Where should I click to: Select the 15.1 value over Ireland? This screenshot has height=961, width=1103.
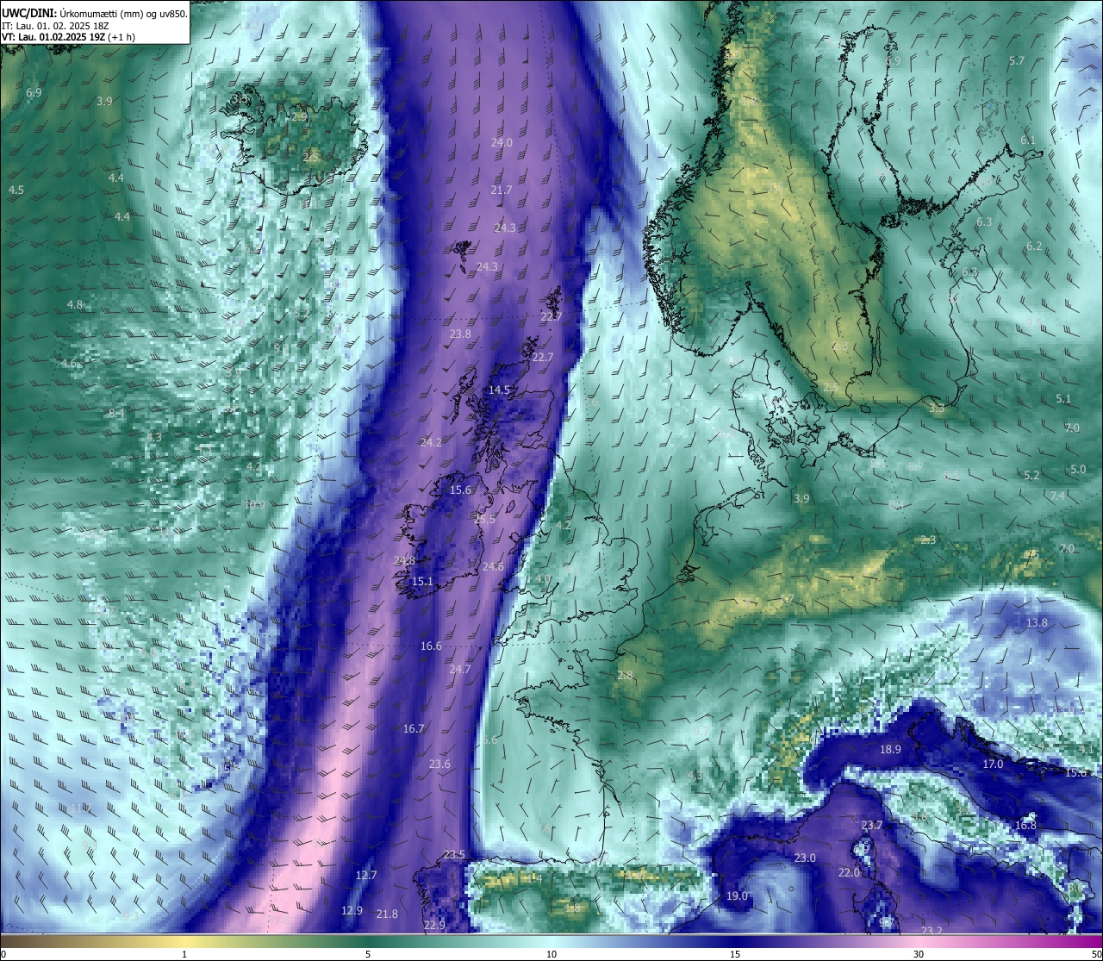tap(422, 581)
